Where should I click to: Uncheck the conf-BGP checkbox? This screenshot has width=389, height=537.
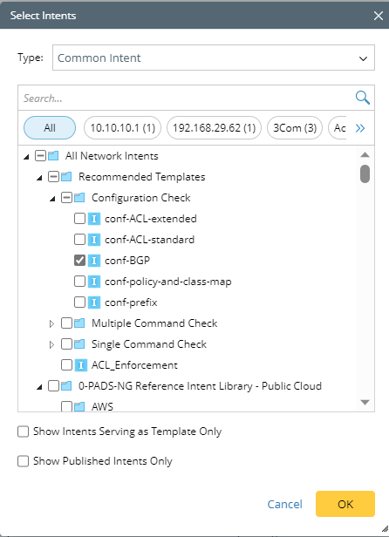pos(80,261)
